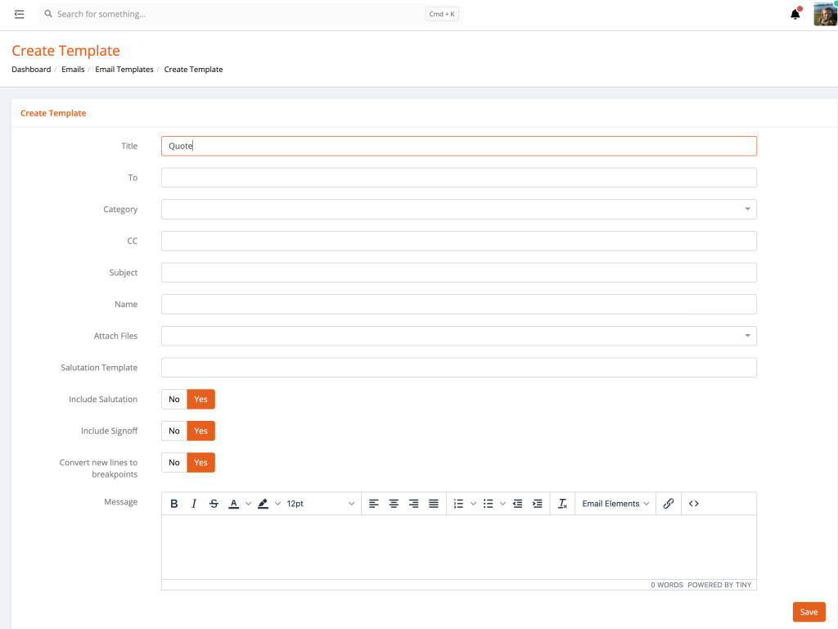Center align the message text
This screenshot has width=838, height=629.
(394, 504)
